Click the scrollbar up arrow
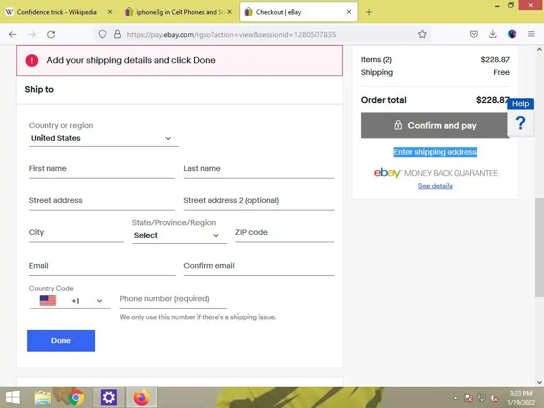 click(x=539, y=49)
